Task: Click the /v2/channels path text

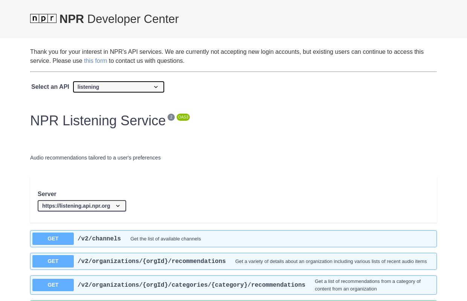Action: pos(99,239)
